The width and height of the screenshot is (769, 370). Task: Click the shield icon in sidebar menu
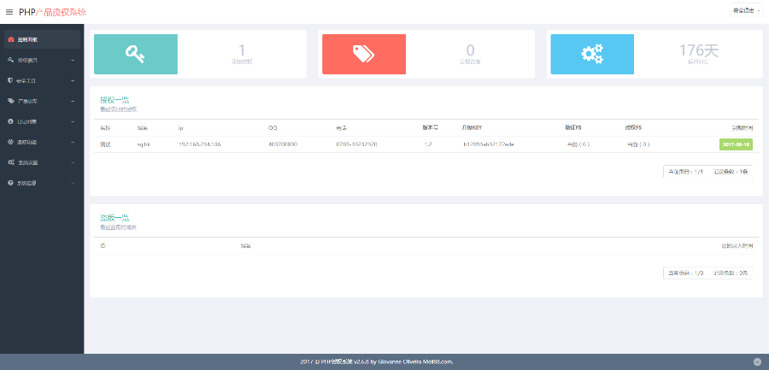click(10, 80)
